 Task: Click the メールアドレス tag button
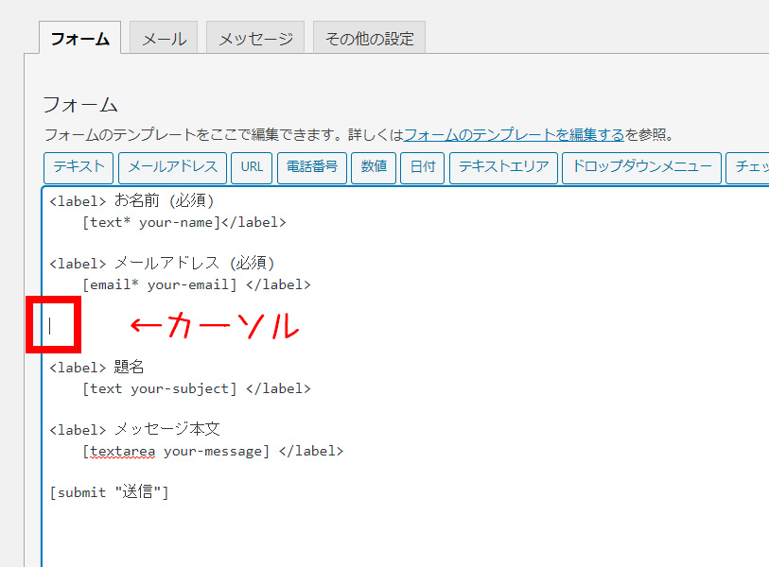point(172,167)
